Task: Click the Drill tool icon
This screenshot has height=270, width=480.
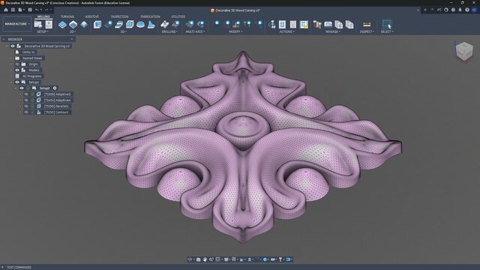Action: click(165, 25)
